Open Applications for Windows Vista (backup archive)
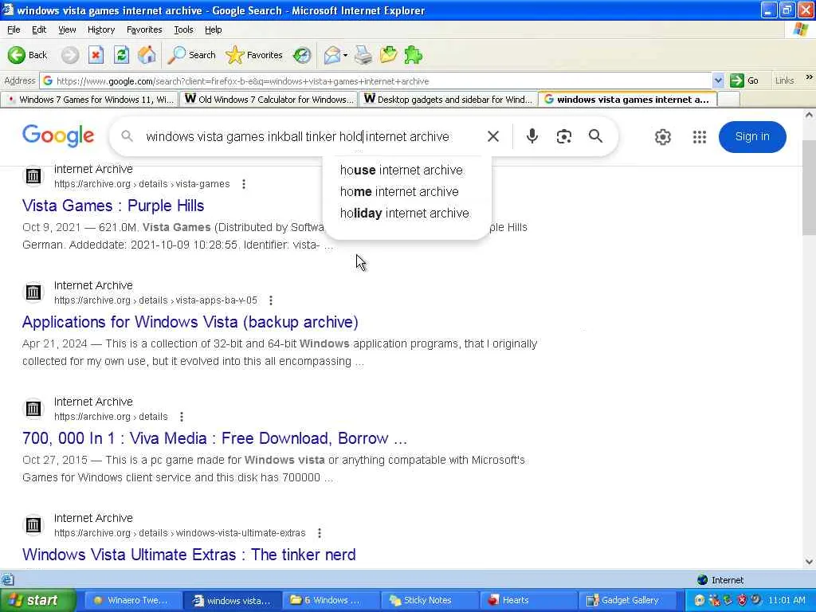This screenshot has width=816, height=612. [x=190, y=322]
